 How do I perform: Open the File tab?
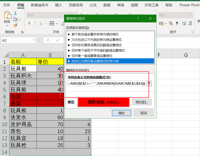(x=7, y=5)
